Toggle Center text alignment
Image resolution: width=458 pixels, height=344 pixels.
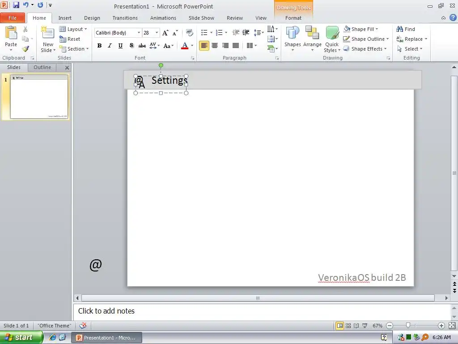215,46
